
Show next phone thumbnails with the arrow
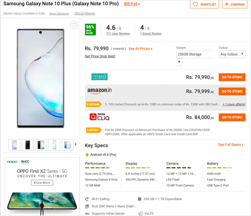(75, 144)
